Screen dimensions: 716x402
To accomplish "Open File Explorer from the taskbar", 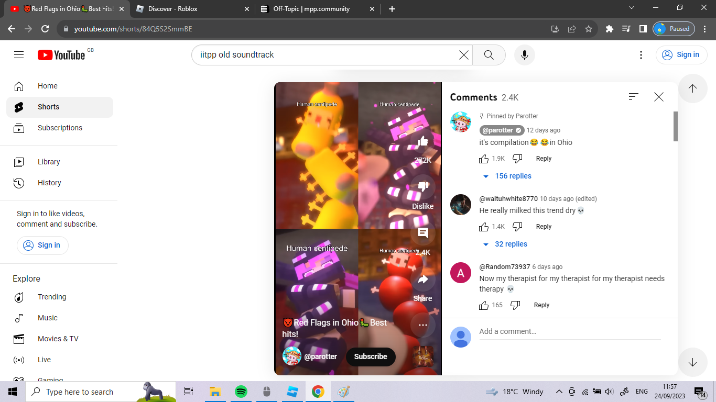I will 215,392.
